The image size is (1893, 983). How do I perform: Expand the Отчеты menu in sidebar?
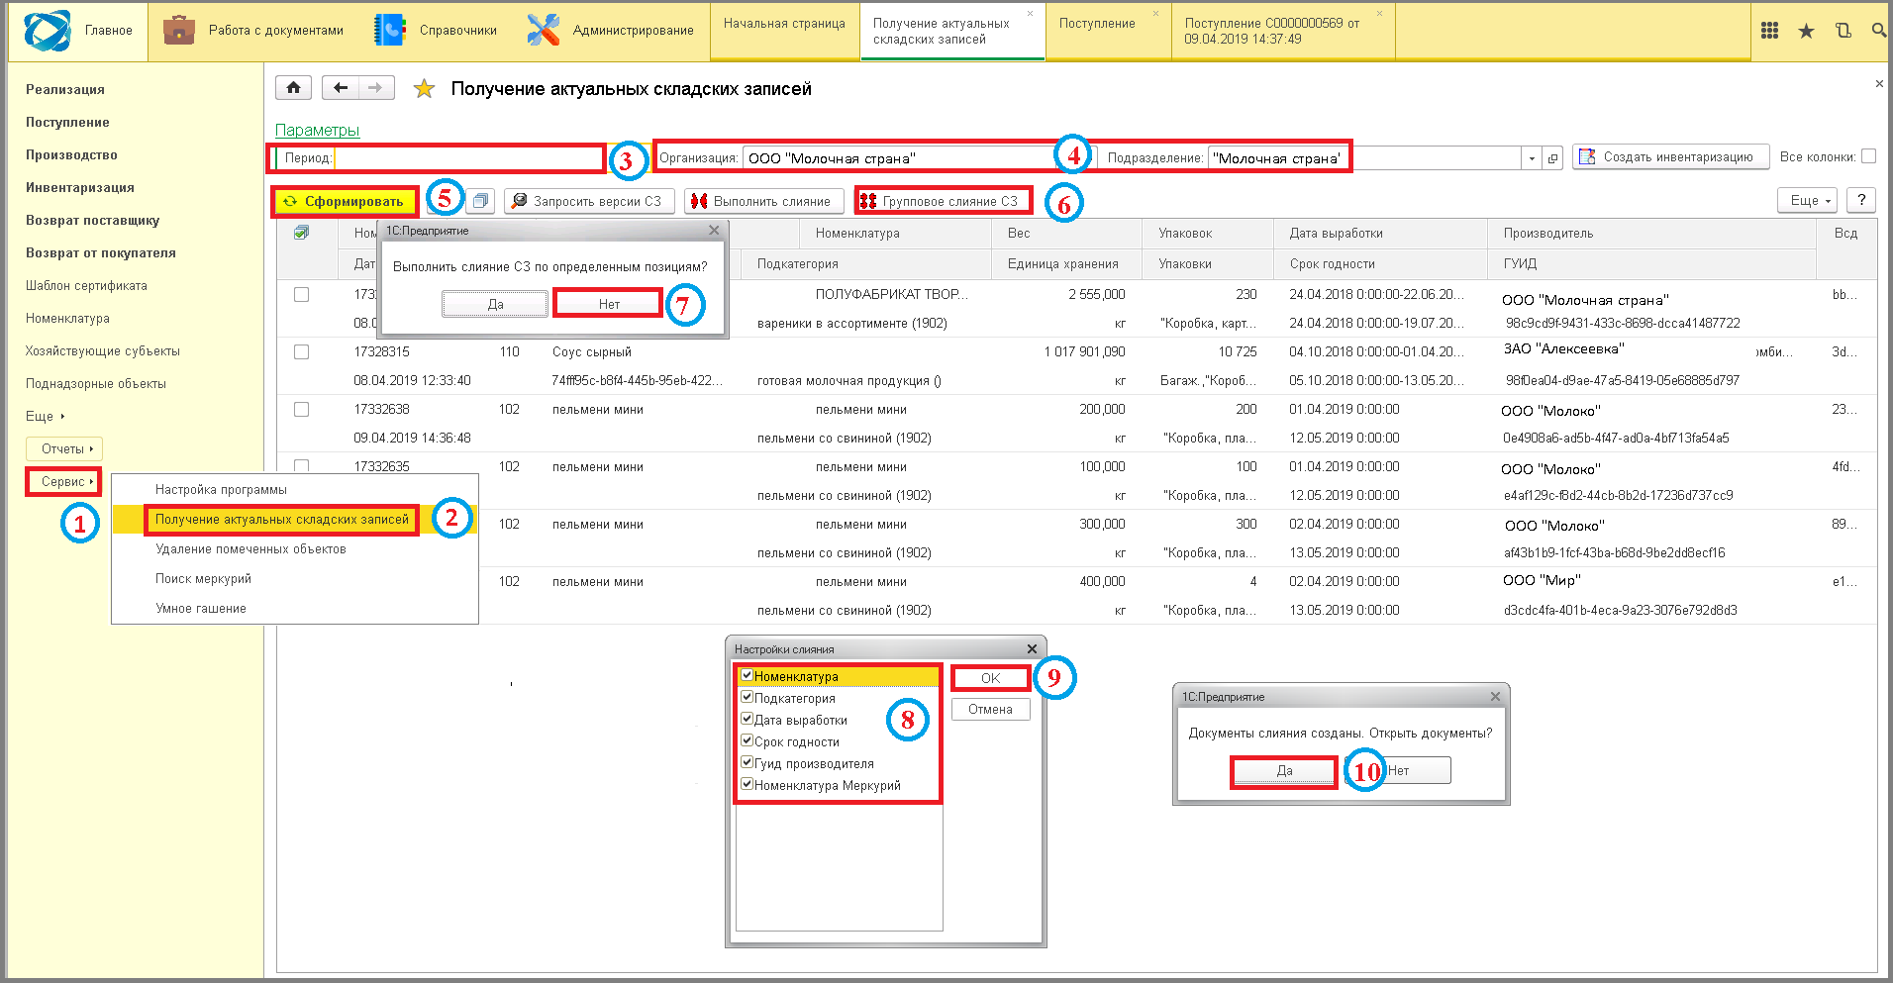click(x=64, y=448)
